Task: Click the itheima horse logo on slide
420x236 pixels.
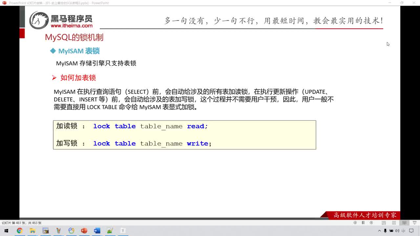Action: pos(39,20)
